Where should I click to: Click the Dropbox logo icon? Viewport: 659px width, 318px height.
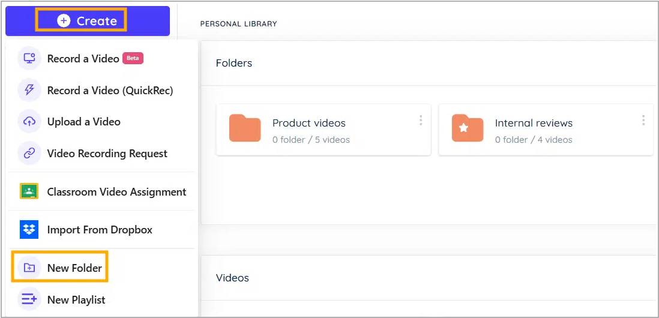click(x=29, y=229)
